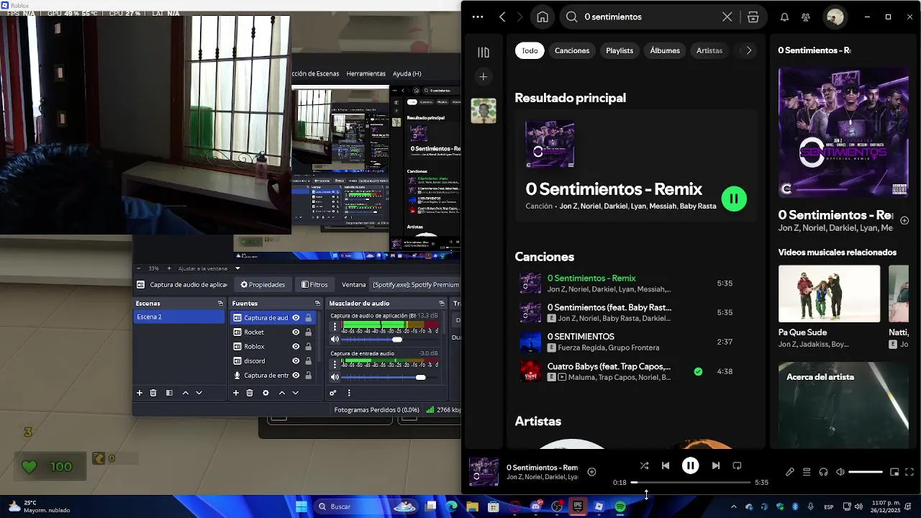This screenshot has height=518, width=921.
Task: Add a new source in OBS Fuentes
Action: tap(235, 393)
